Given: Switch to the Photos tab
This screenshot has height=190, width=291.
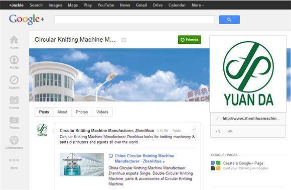Looking at the screenshot, I should tap(82, 112).
